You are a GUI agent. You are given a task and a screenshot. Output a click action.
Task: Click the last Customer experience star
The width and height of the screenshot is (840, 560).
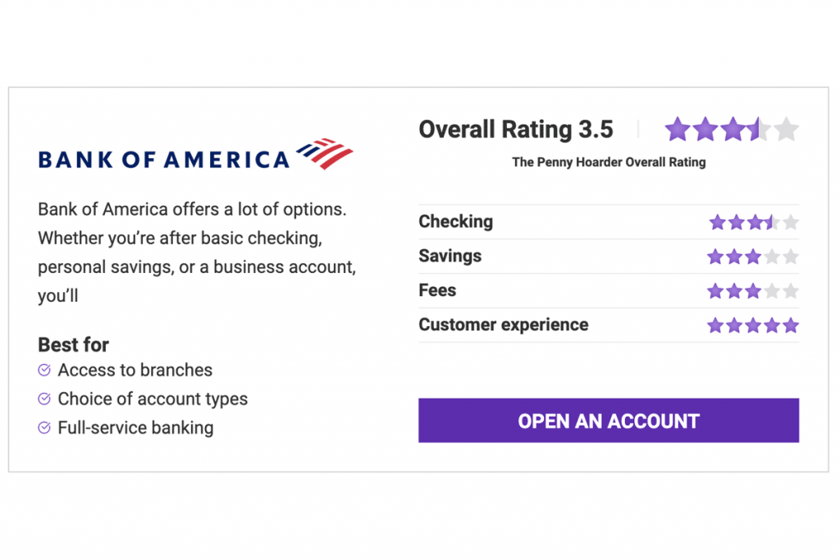791,326
